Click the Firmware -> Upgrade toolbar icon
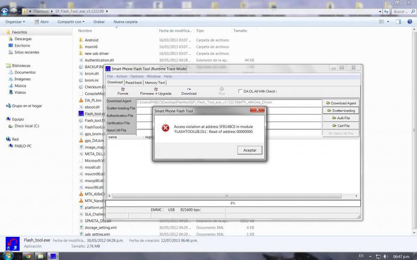 point(156,91)
